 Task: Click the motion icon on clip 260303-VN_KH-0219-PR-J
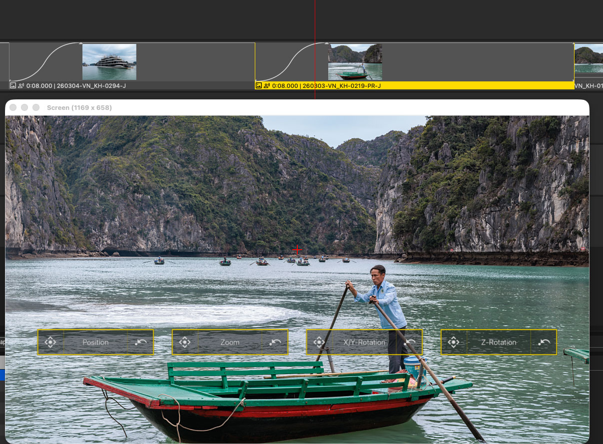[267, 85]
